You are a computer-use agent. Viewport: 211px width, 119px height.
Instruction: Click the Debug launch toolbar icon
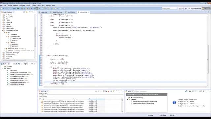(x=14, y=8)
